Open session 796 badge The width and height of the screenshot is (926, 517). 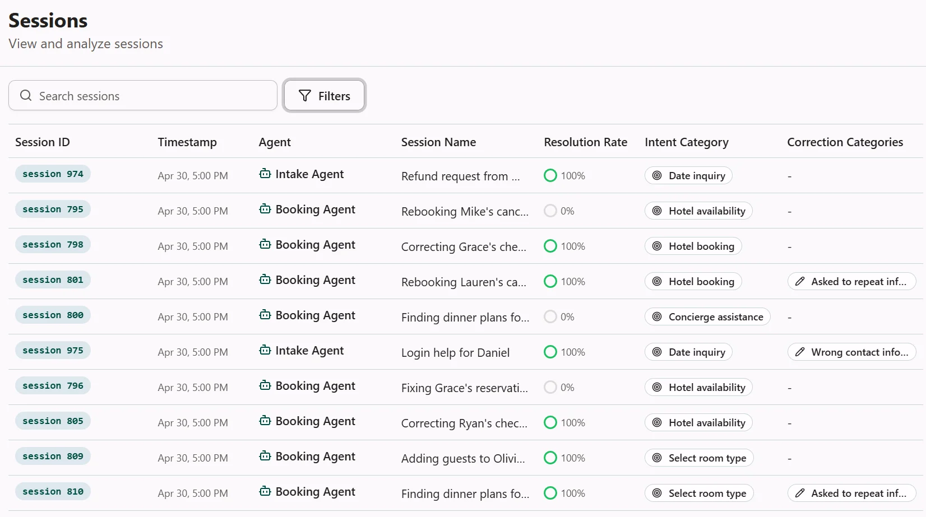point(53,386)
